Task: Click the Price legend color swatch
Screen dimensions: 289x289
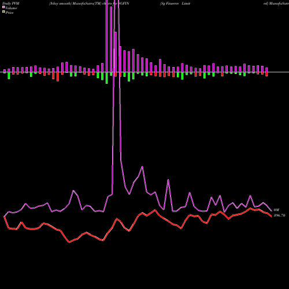Action: pos(3,12)
